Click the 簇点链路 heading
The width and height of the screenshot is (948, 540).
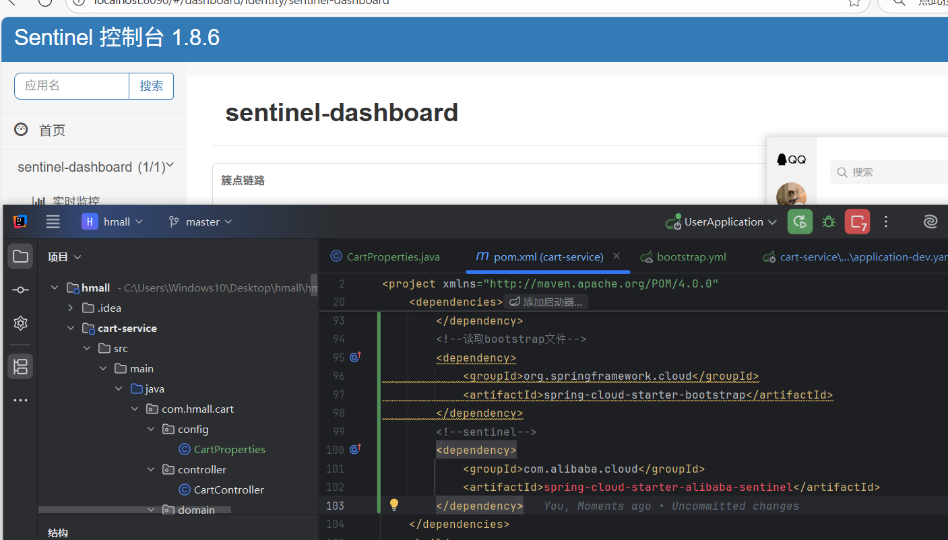[x=243, y=180]
